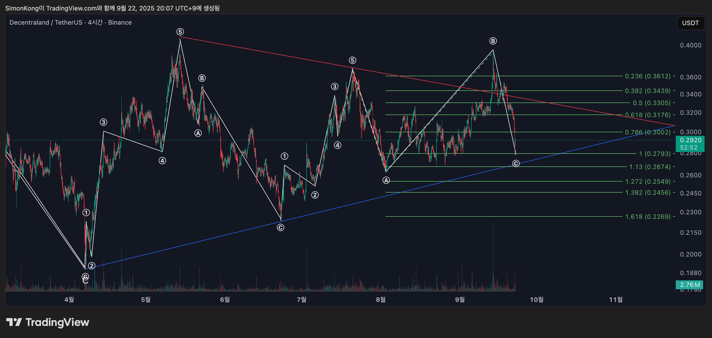Click the 2.76 M volume label
The width and height of the screenshot is (712, 338).
[x=690, y=285]
